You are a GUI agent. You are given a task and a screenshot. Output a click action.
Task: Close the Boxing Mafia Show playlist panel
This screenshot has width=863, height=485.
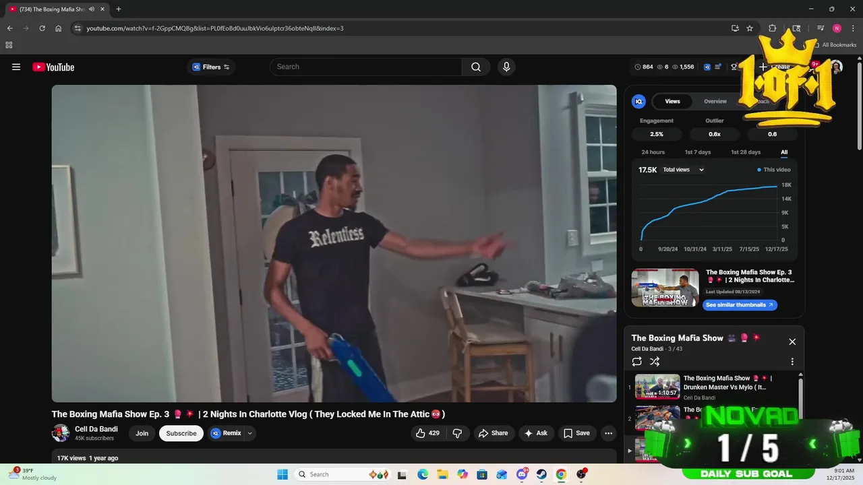pyautogui.click(x=792, y=342)
